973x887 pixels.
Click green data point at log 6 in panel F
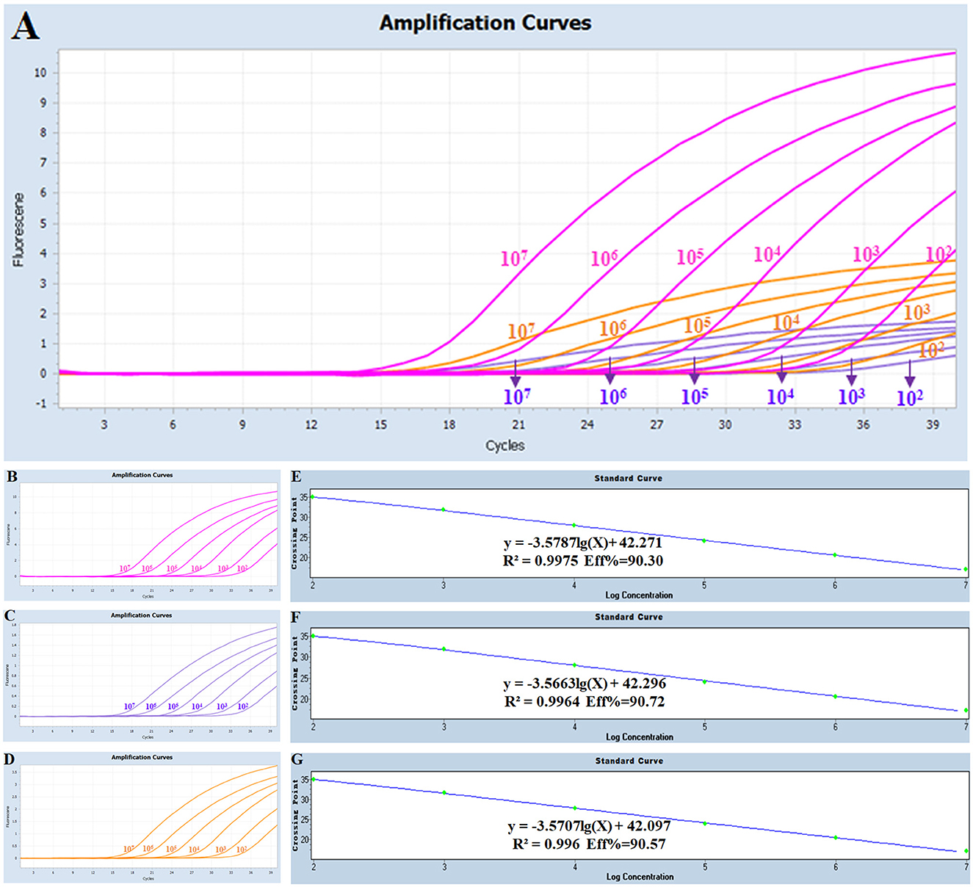(835, 696)
